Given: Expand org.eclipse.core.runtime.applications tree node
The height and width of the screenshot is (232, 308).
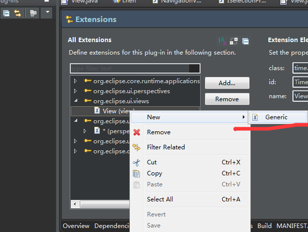Looking at the screenshot, I should click(x=76, y=81).
